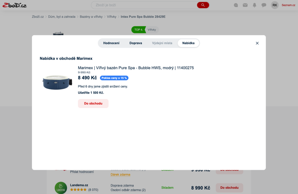Open Bazény a vířivky breadcrumb
The height and width of the screenshot is (194, 298).
[91, 17]
